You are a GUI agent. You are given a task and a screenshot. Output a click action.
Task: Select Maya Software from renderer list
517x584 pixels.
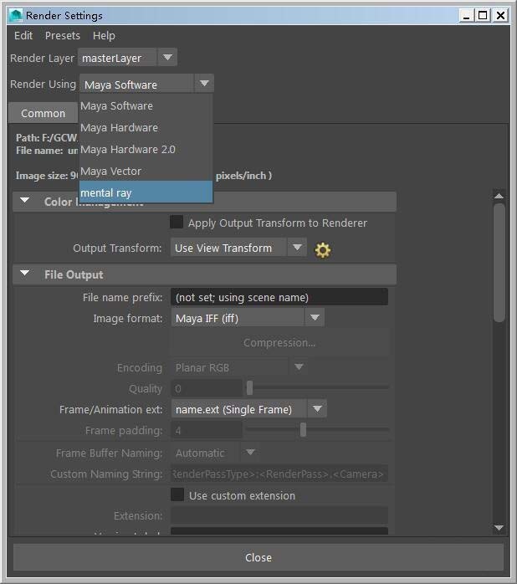146,105
